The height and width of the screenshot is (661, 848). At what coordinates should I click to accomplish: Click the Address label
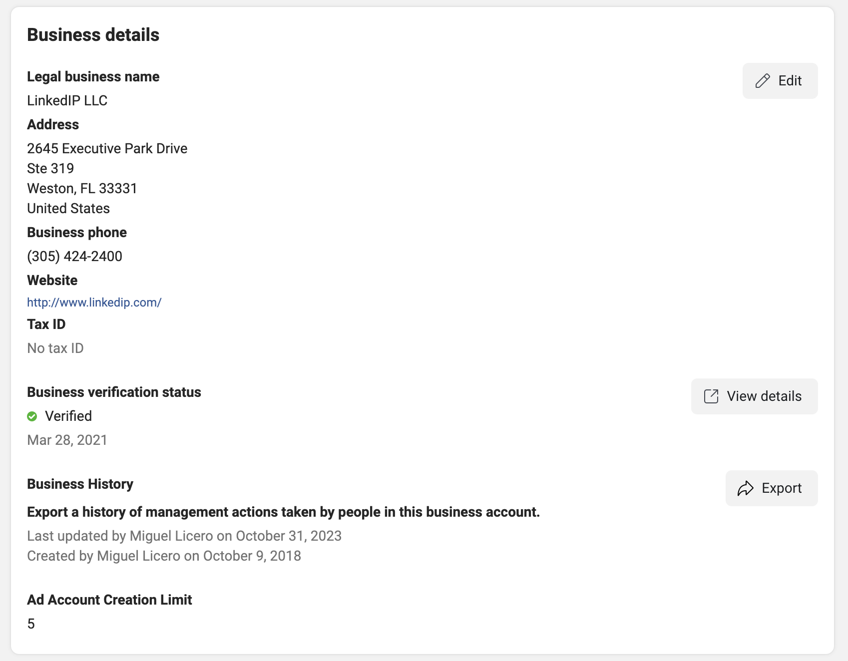(53, 125)
